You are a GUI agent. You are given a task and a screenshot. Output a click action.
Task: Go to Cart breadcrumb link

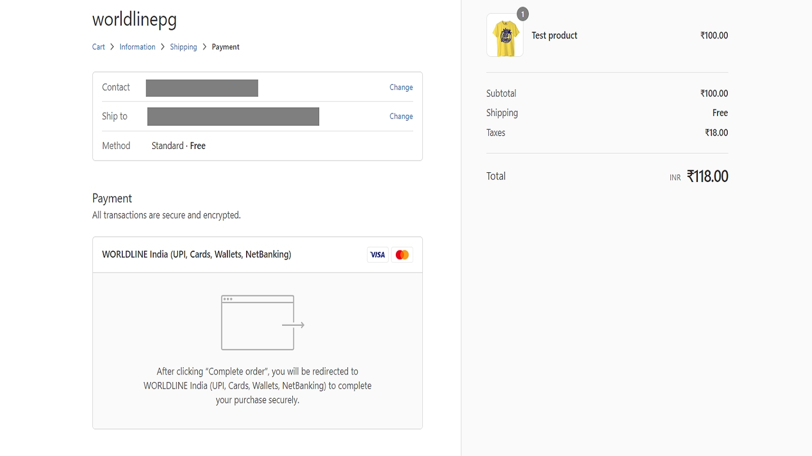98,47
